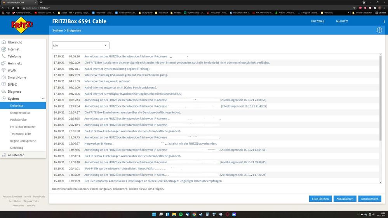Open the Ansicht: Erweitert footer link
This screenshot has width=388, height=218.
(x=12, y=197)
